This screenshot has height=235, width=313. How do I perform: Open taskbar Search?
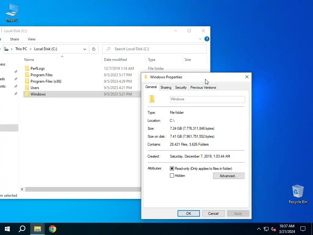tap(22, 229)
